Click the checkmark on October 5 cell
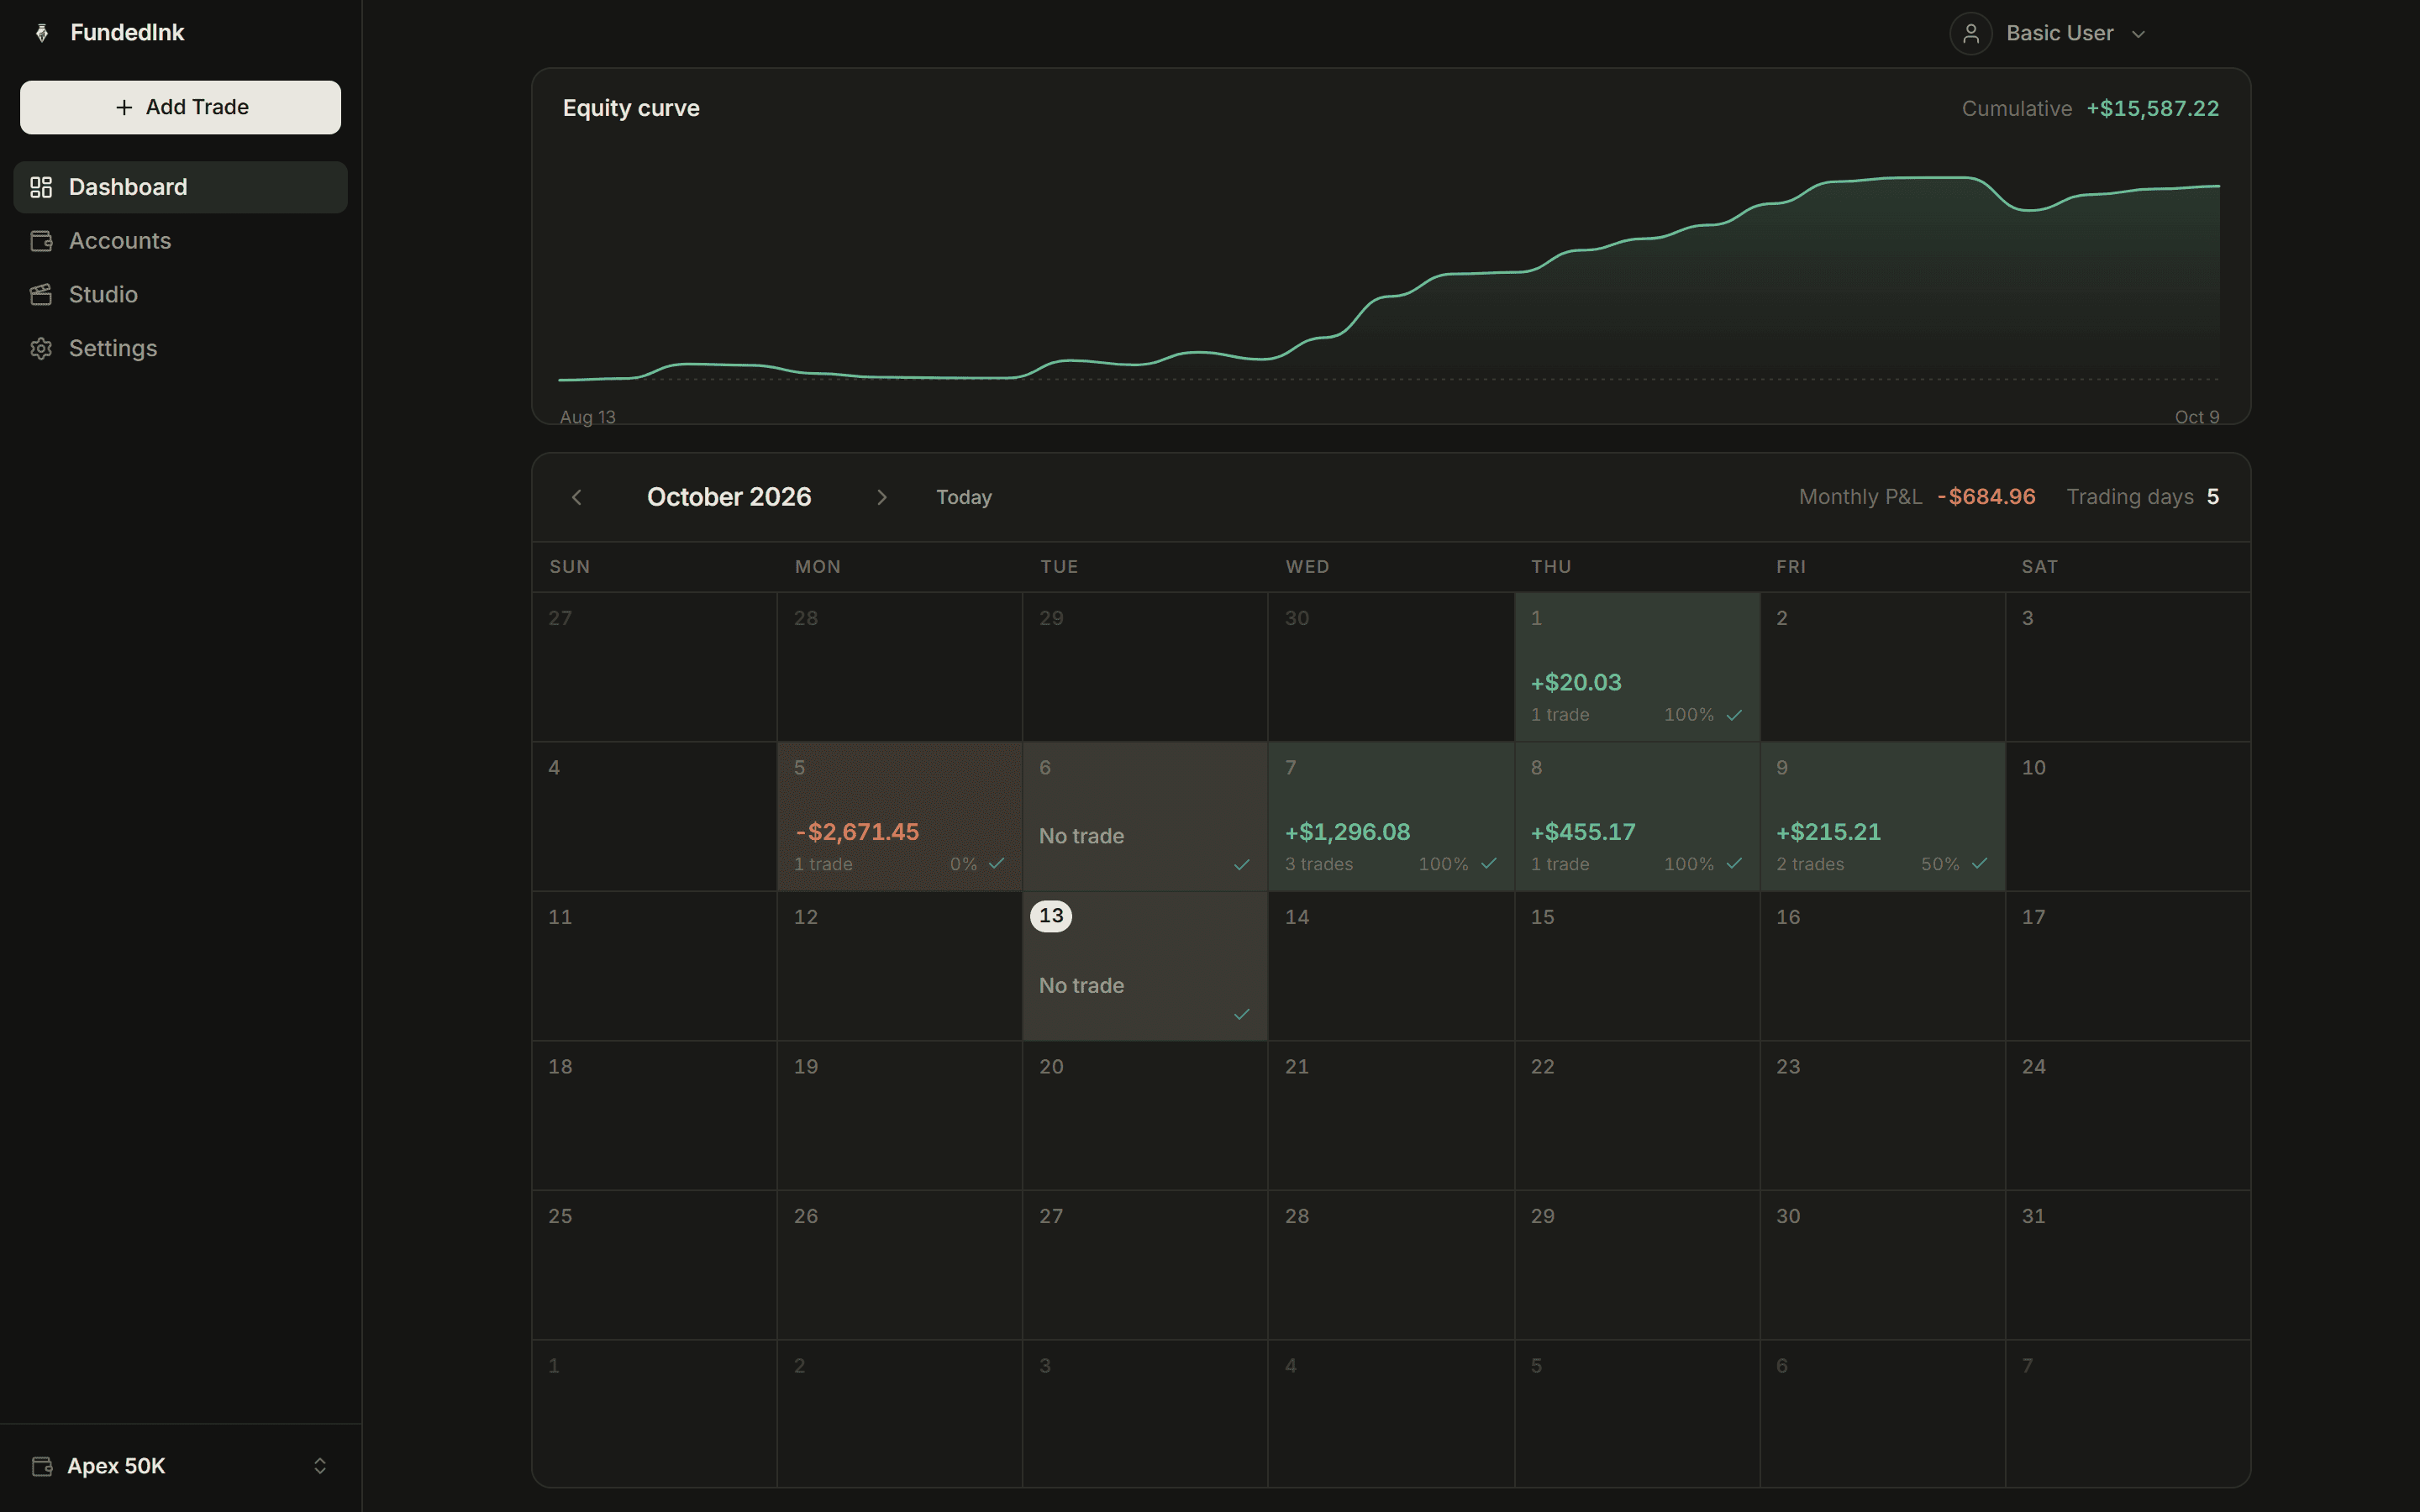 point(996,864)
